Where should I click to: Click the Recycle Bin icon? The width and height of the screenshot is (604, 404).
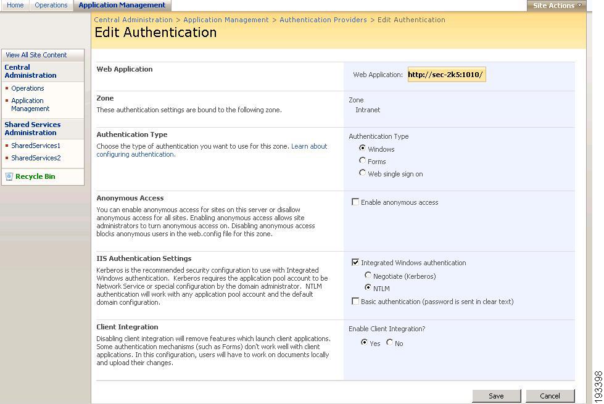tap(9, 177)
